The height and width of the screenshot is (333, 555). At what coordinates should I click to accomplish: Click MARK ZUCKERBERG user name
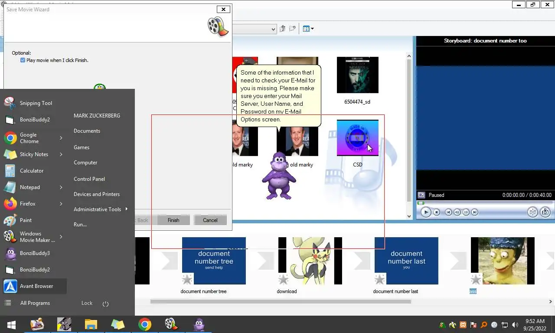click(97, 116)
